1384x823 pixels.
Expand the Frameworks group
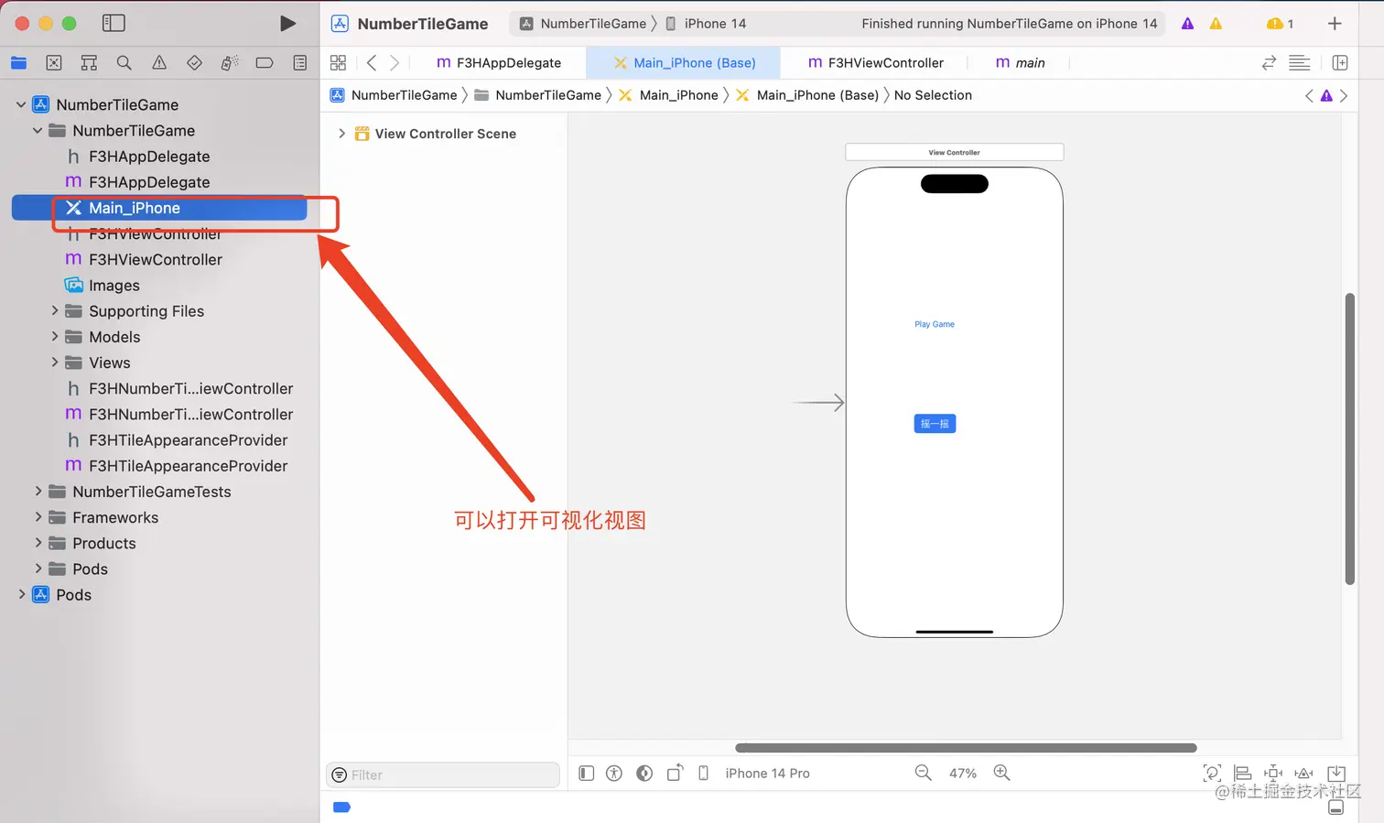[x=38, y=516]
